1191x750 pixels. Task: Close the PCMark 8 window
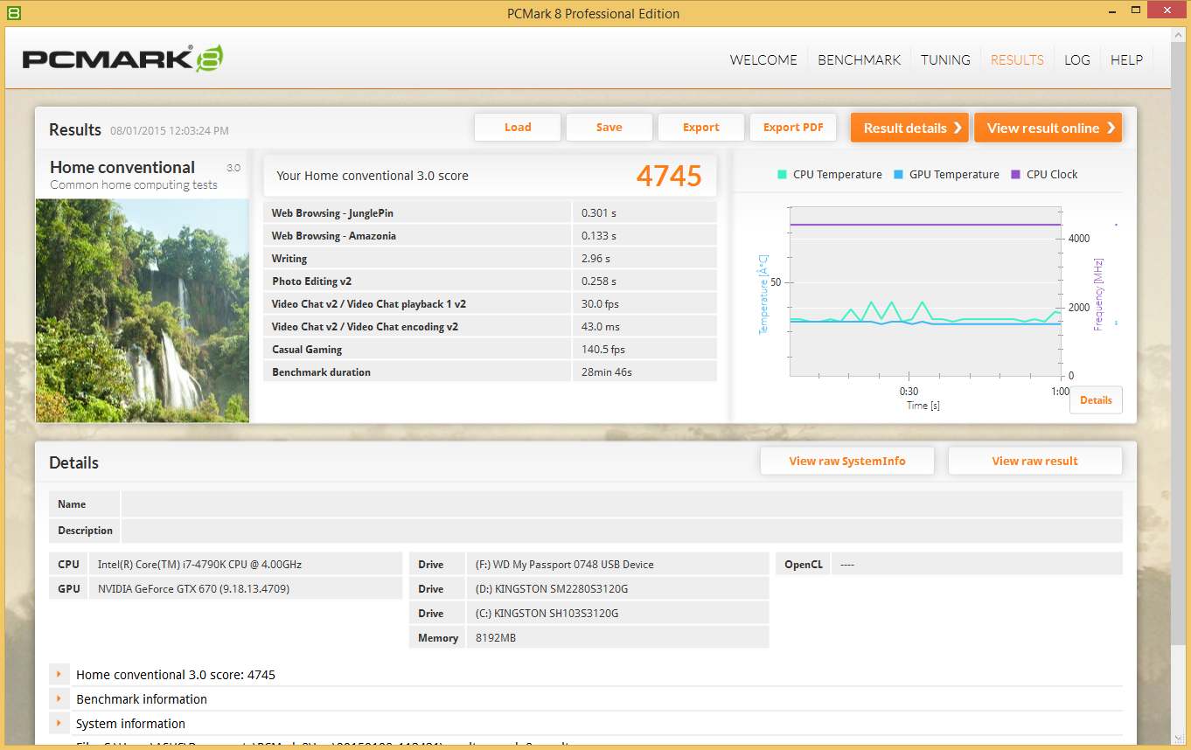1165,10
